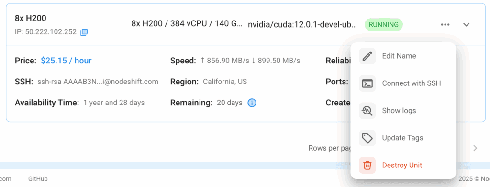Click the ssh-rsa key text

98,82
